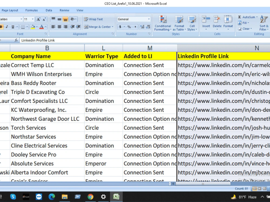Screen dimensions: 270x202
Task: Select column L header
Action: [103, 48]
